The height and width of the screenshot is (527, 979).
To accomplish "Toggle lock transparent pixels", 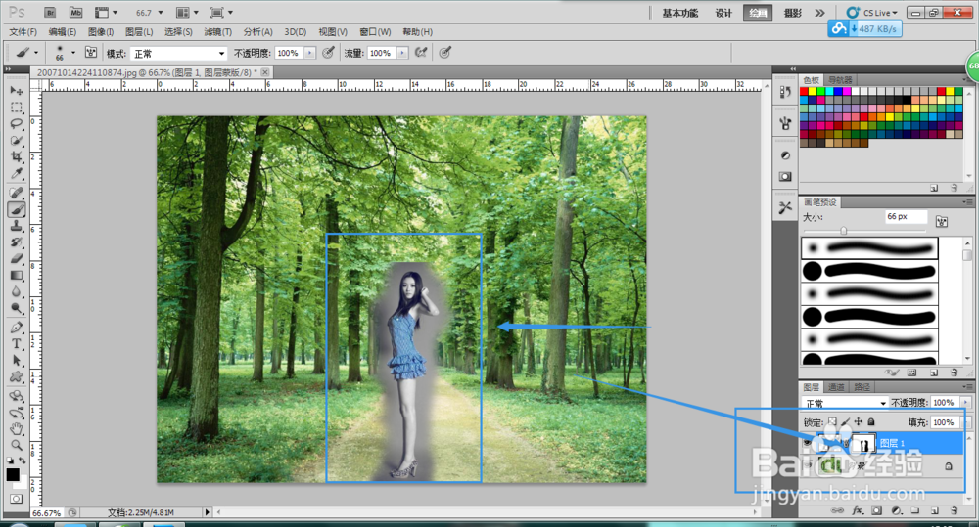I will click(832, 422).
